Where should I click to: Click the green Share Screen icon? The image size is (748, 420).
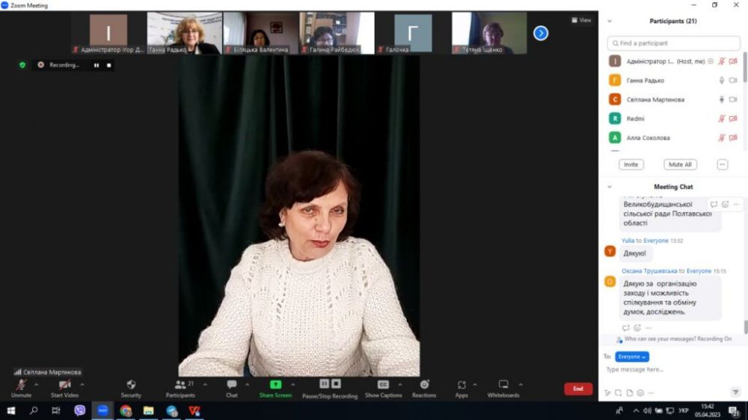(275, 384)
